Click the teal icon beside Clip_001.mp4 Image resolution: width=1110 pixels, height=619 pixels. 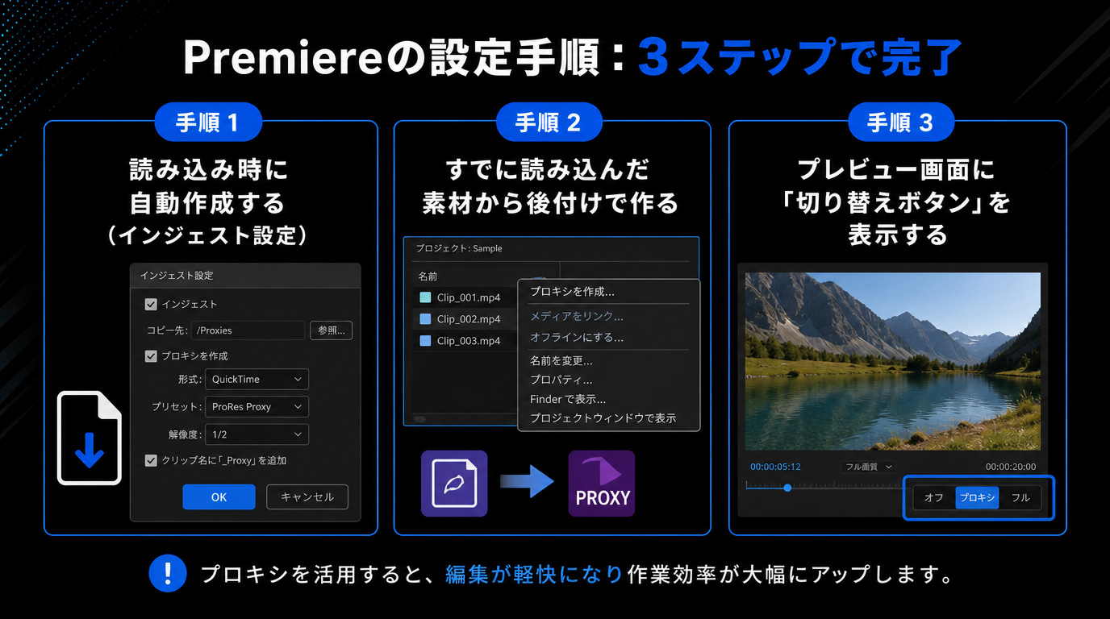pos(425,297)
